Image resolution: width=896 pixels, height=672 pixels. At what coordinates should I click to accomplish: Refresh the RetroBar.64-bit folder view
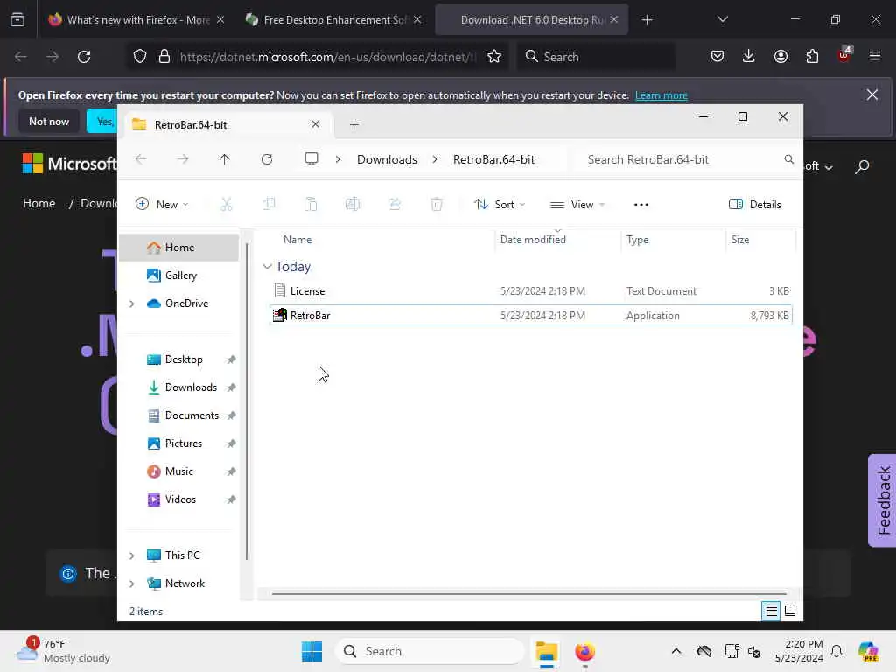click(267, 159)
